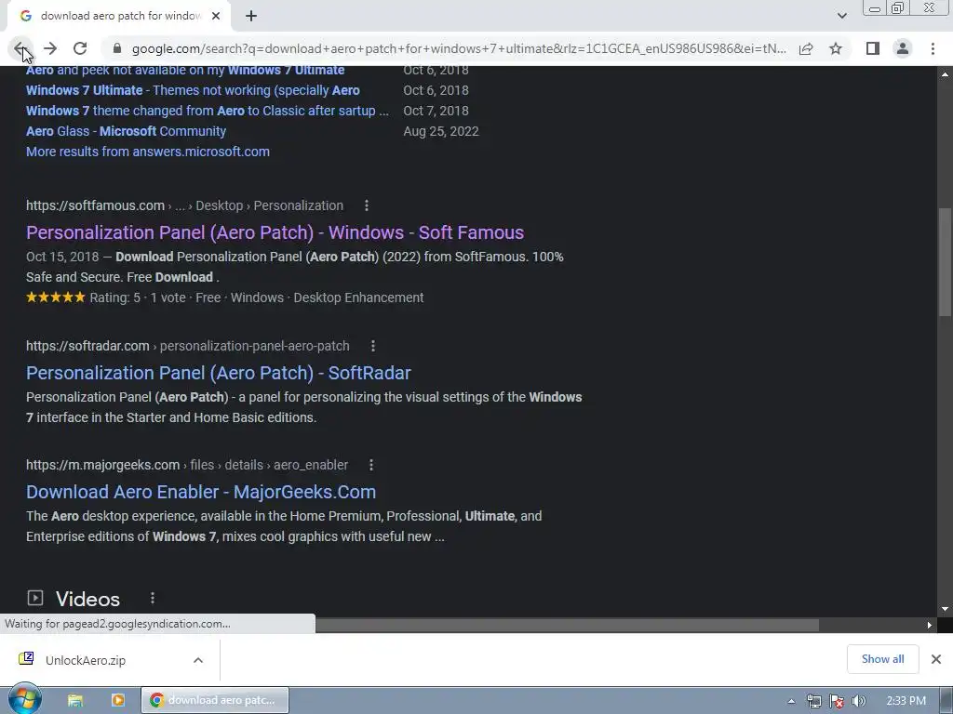The height and width of the screenshot is (714, 953).
Task: Open the volume speaker tray icon
Action: tap(858, 701)
